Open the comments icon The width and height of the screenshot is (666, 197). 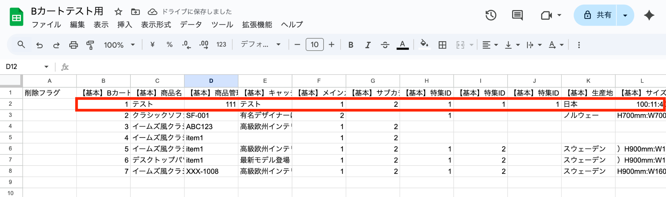517,15
